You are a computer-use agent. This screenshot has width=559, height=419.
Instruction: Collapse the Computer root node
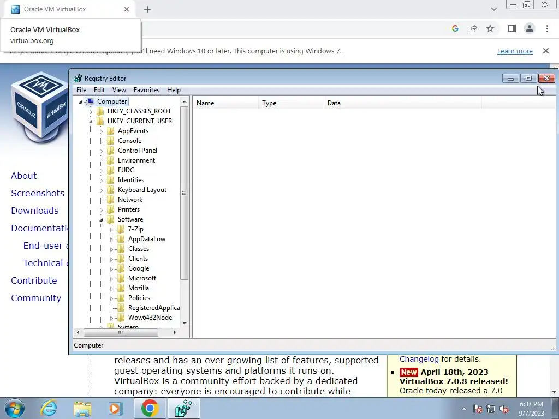[x=80, y=102]
